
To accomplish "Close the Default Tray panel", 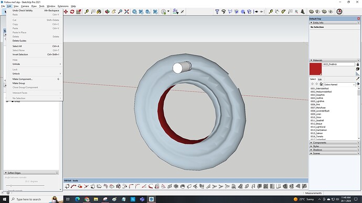I will click(358, 19).
